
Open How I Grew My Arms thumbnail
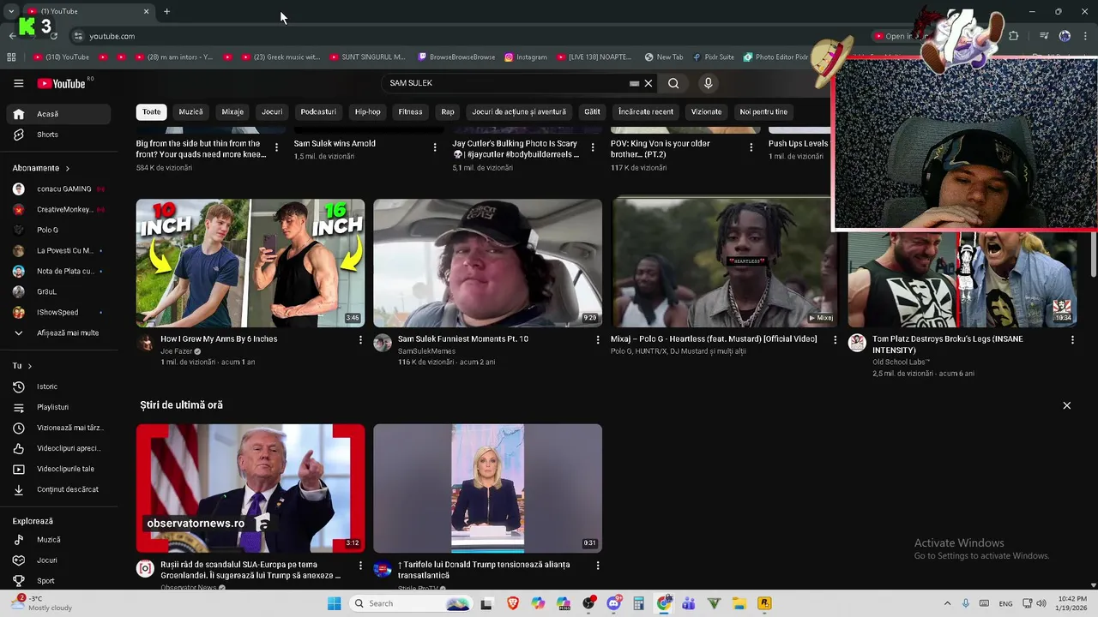[250, 263]
